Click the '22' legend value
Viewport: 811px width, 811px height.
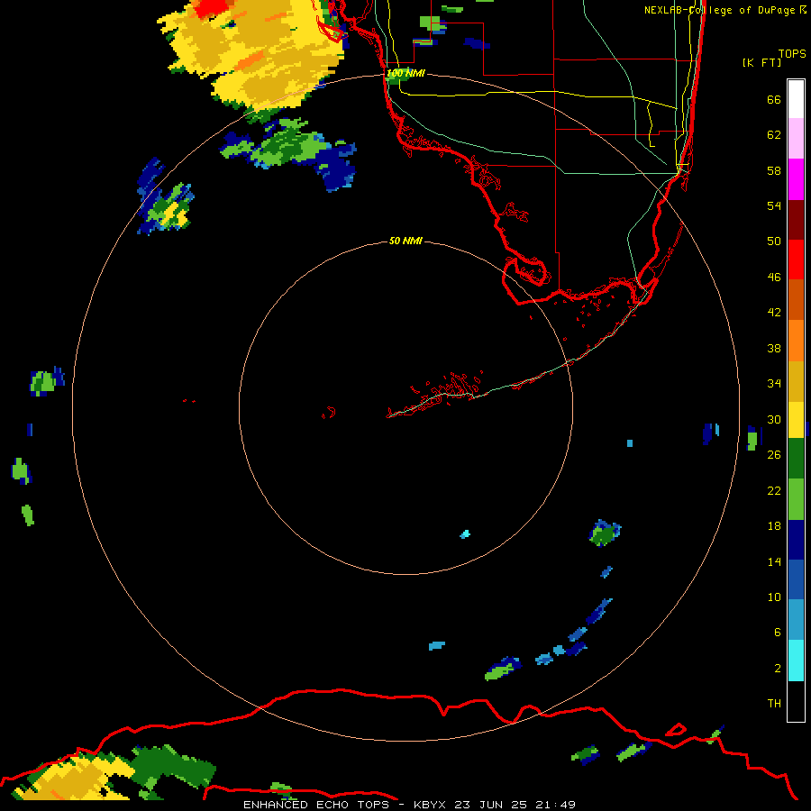click(x=774, y=490)
